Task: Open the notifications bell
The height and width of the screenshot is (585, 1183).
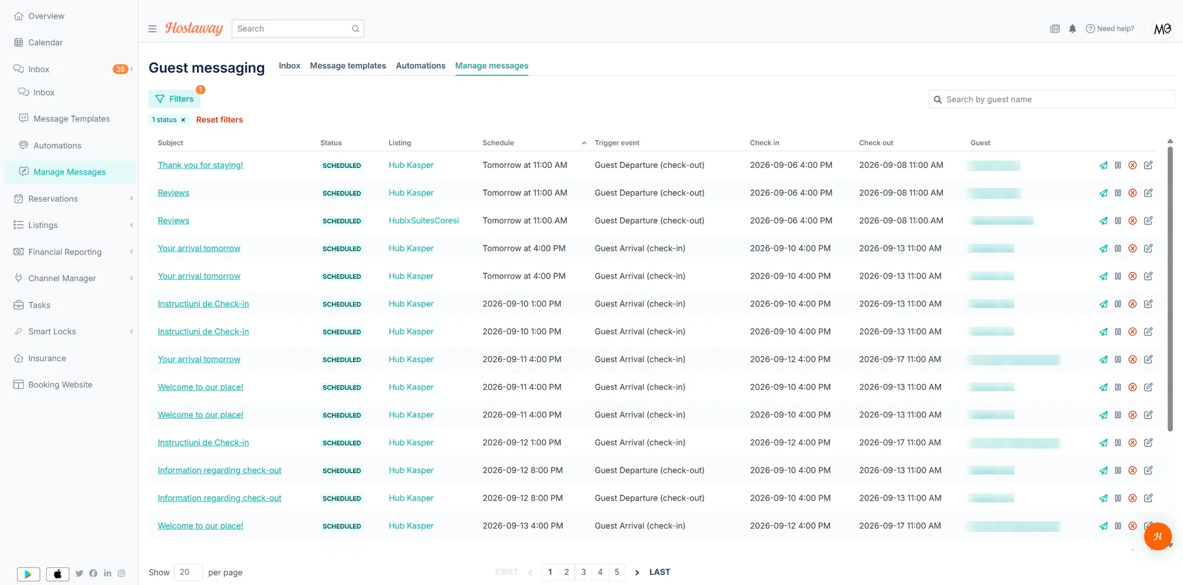Action: point(1072,29)
